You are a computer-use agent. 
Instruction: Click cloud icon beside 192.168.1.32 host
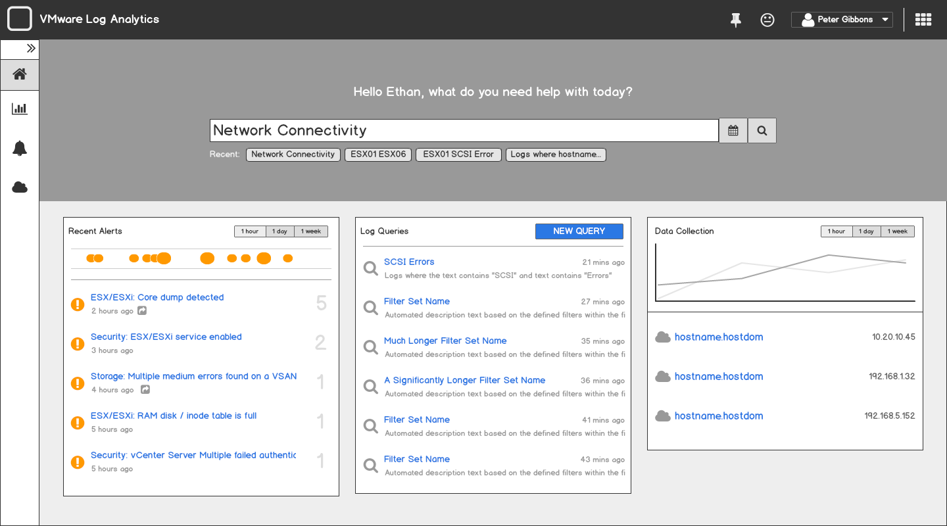663,377
